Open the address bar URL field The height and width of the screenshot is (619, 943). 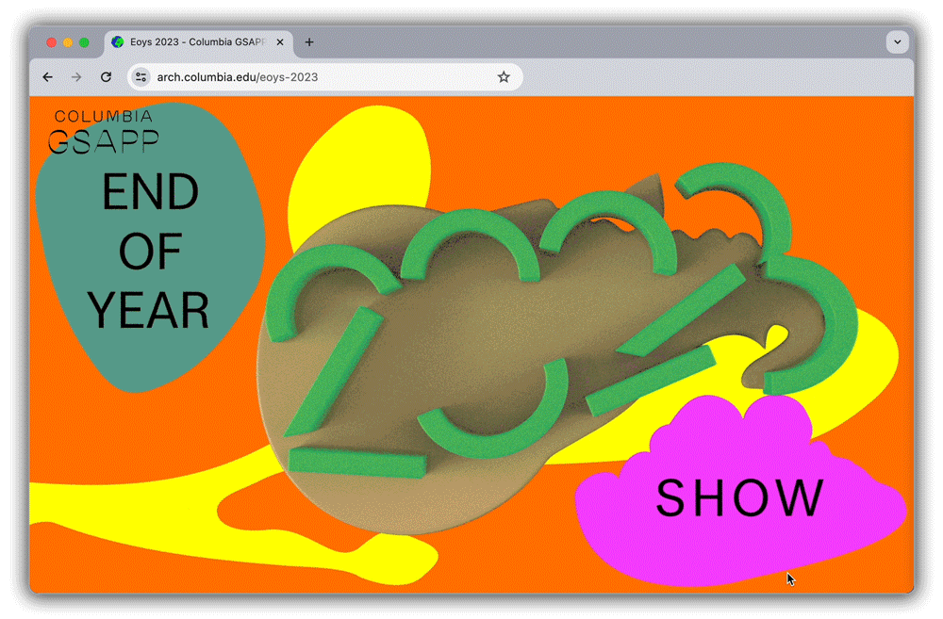click(283, 77)
